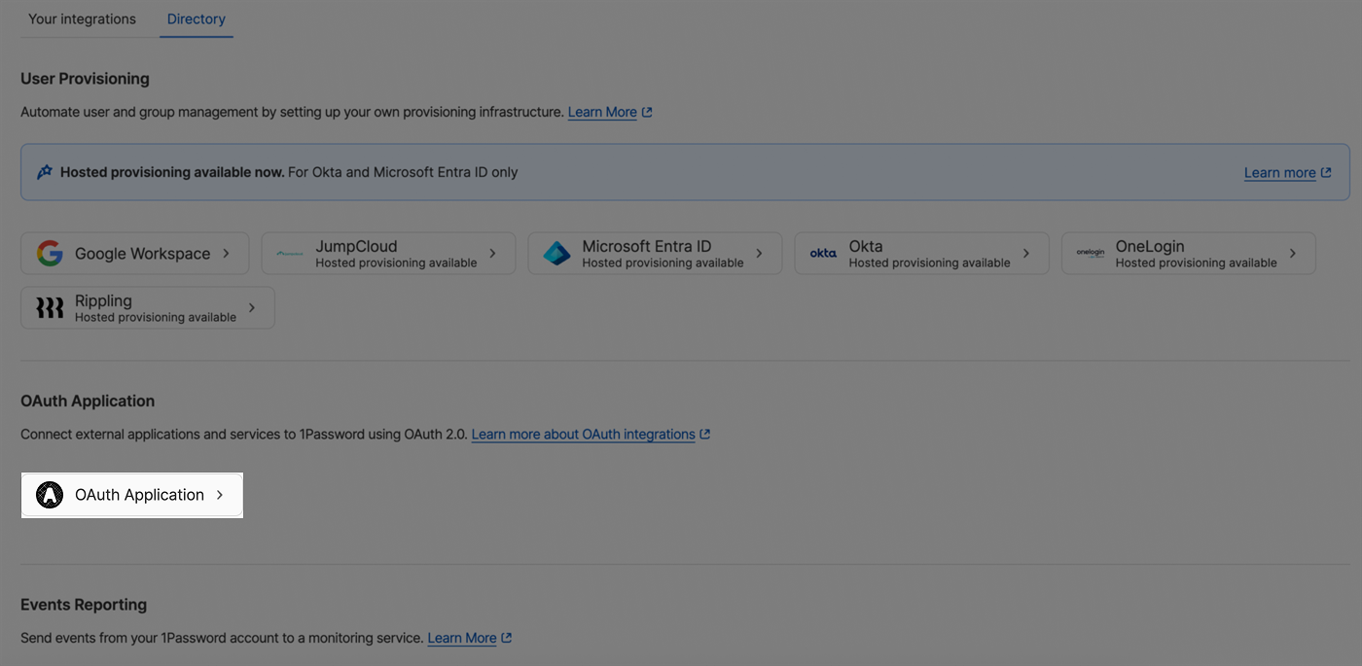Switch to the Your integrations tab
The image size is (1362, 666).
[82, 18]
